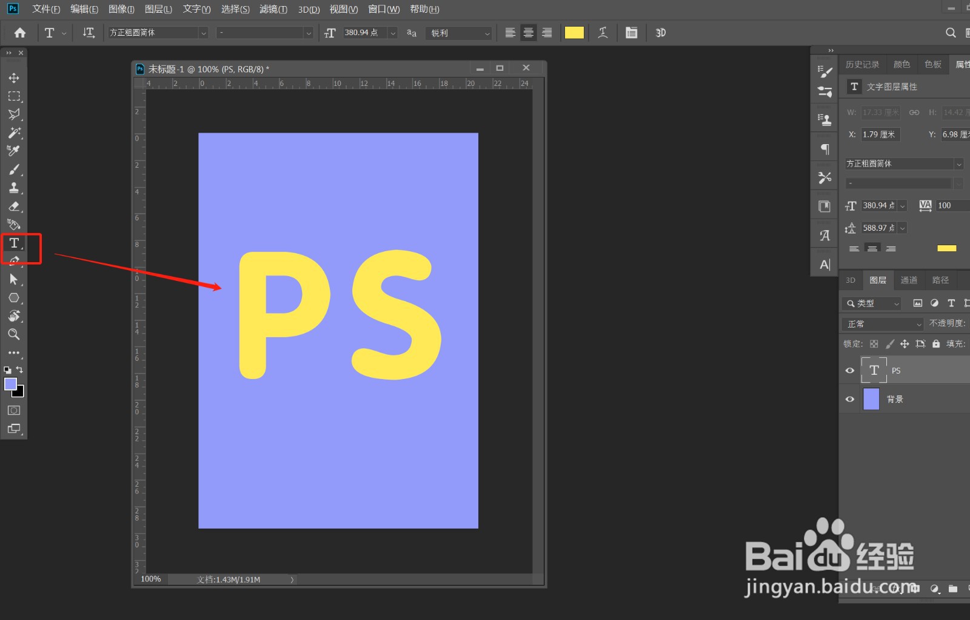The image size is (970, 620).
Task: Select the Brush tool
Action: [x=13, y=170]
